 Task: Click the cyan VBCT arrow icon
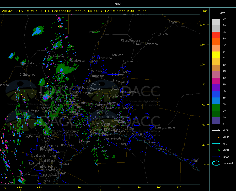pyautogui.click(x=216, y=143)
